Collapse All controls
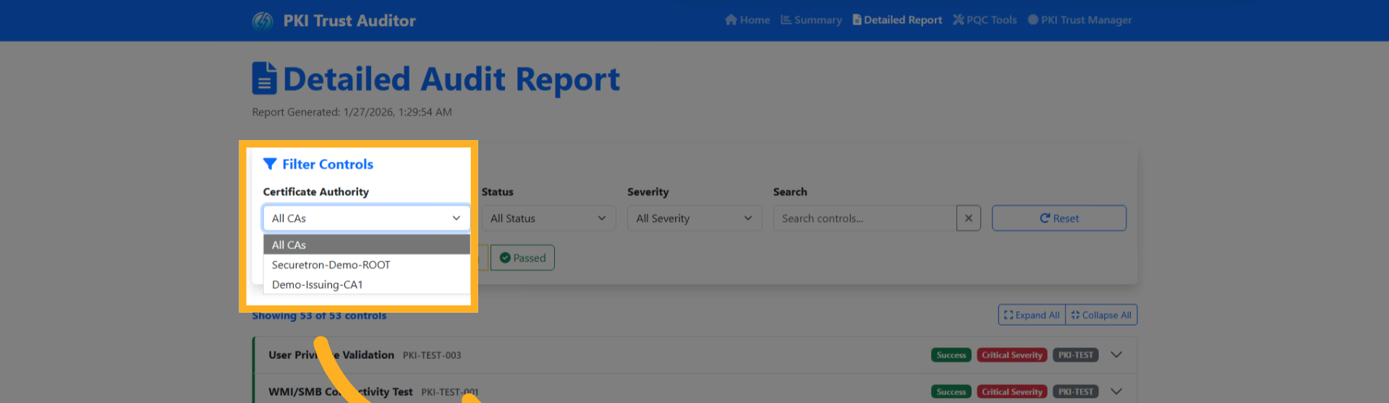1389x403 pixels. 1101,315
